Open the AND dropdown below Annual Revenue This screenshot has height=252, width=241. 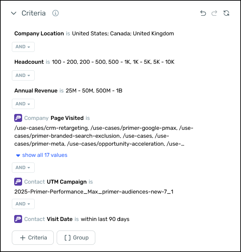click(23, 104)
